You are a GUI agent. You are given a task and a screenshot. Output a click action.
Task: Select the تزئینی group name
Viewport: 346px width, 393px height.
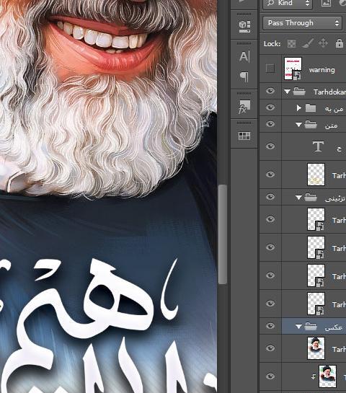coord(334,198)
